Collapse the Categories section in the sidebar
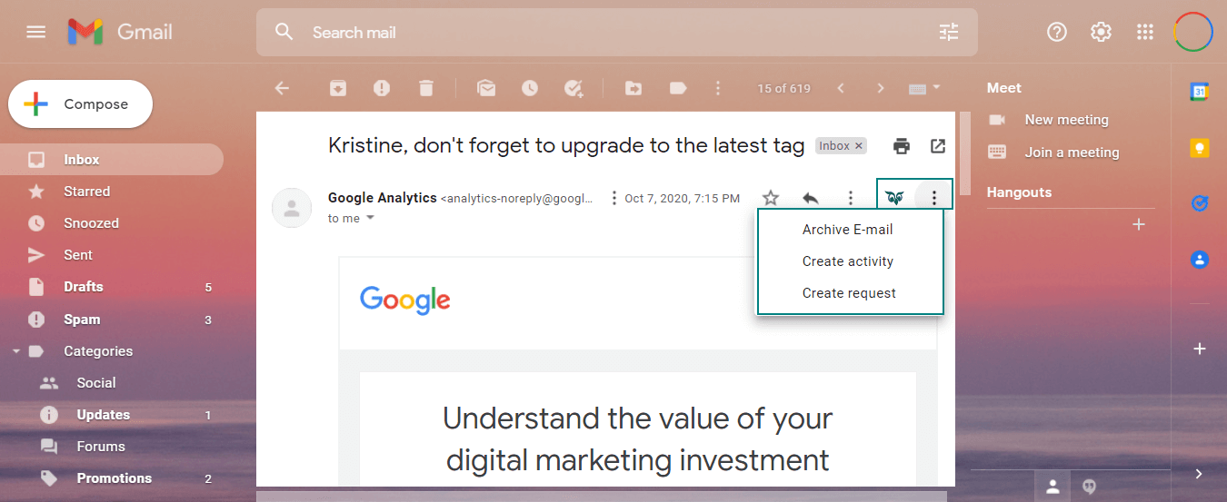 click(x=16, y=351)
